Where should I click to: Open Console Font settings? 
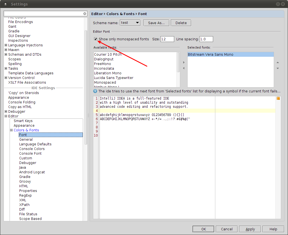pyautogui.click(x=30, y=154)
